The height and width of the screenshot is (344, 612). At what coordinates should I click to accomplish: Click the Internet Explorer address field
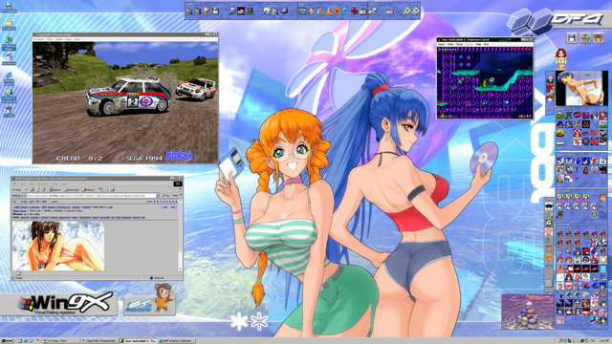coord(91,195)
